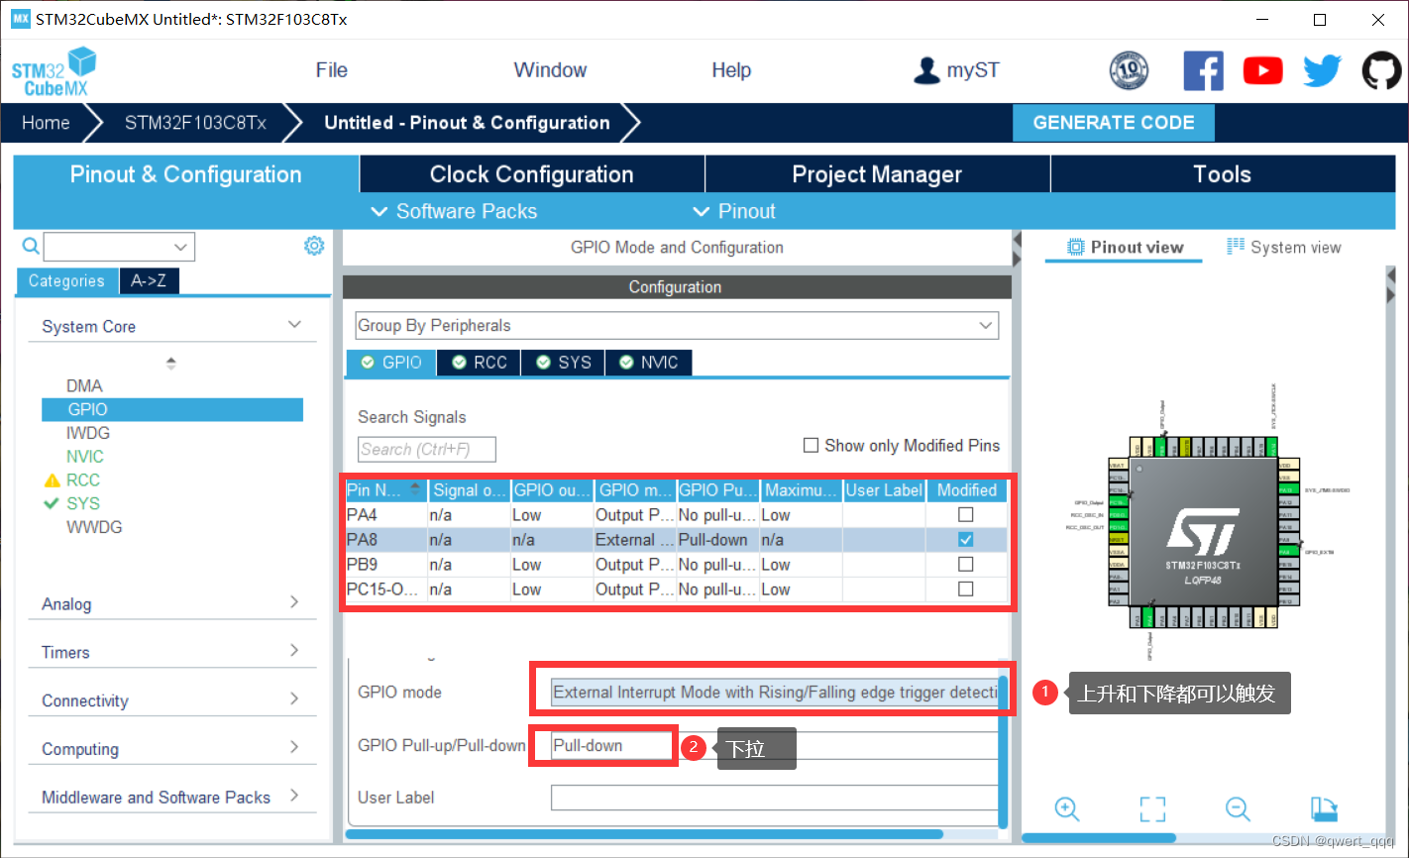Image resolution: width=1409 pixels, height=858 pixels.
Task: Click the search magnifier icon in sidebar
Action: pyautogui.click(x=31, y=246)
